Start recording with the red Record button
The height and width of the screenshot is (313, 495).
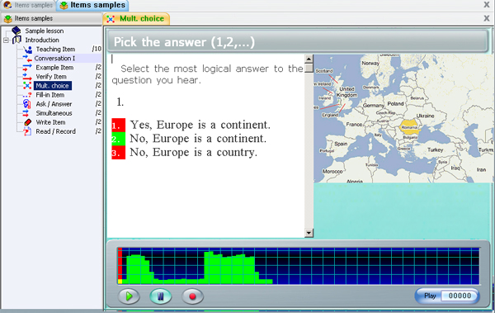click(x=192, y=296)
